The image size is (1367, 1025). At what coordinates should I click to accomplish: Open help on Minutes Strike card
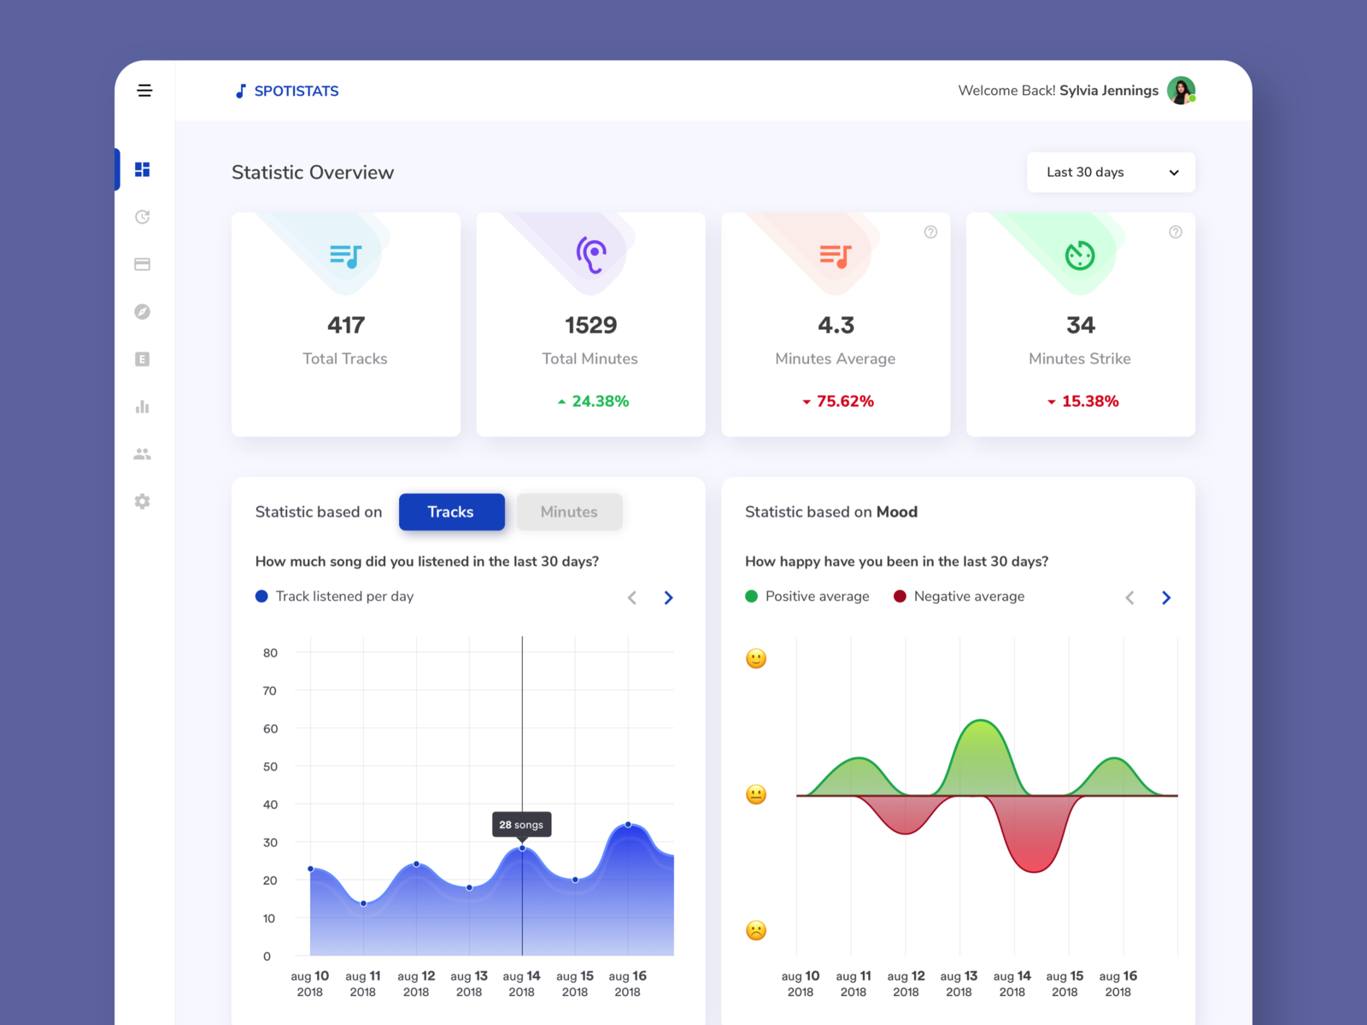point(1176,232)
